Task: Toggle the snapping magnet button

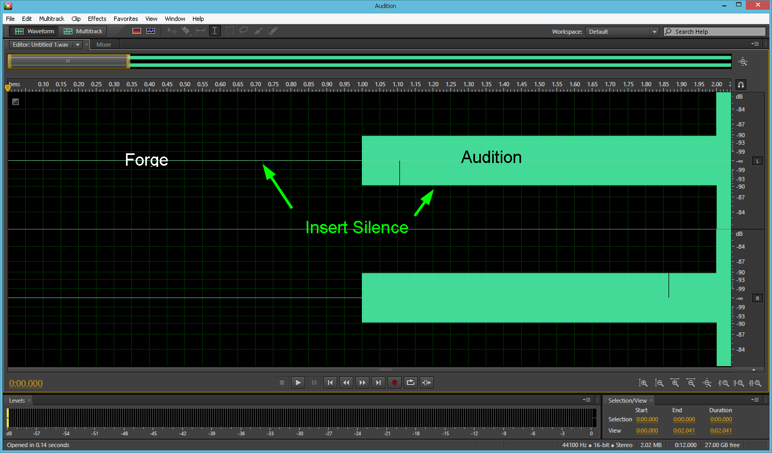Action: (x=741, y=85)
